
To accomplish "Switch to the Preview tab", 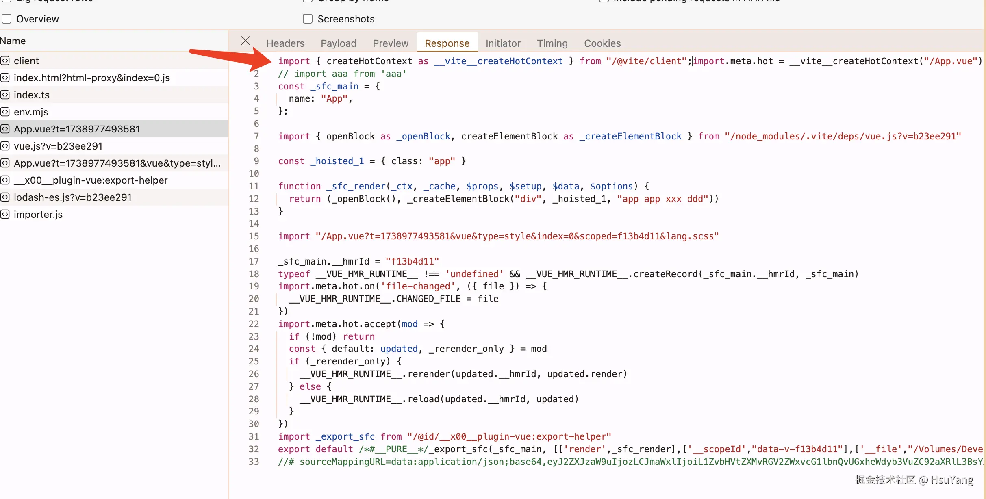I will (390, 43).
